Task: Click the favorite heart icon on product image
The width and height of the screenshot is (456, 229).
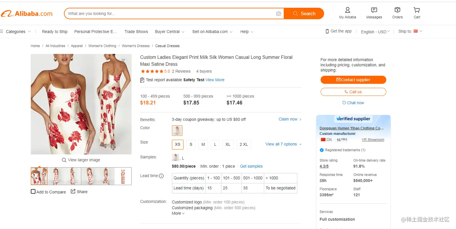Action: 123,60
